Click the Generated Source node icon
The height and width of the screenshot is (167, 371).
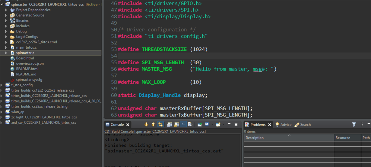12,15
